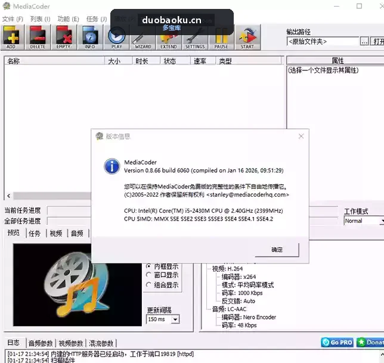Select the 编码器: Nero Encoder tree item
Viewport: 384px width, 363px height.
point(249,317)
